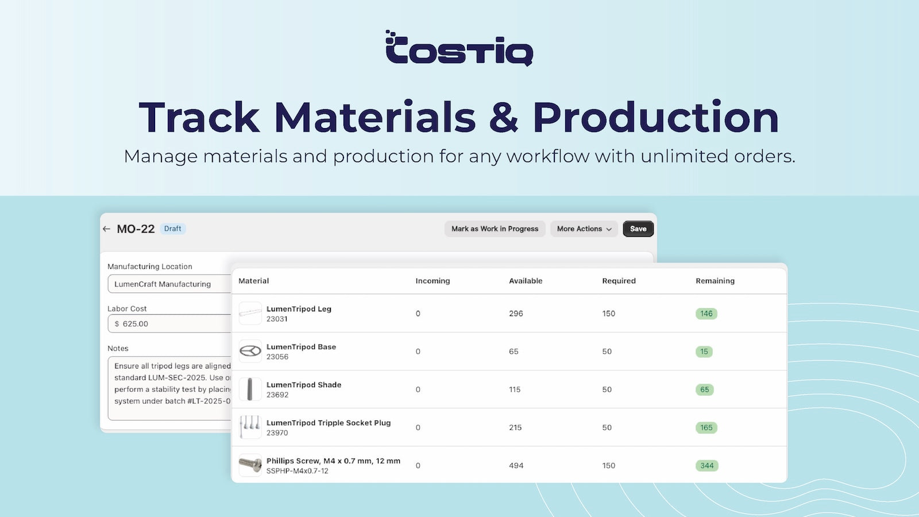Click the Incoming column header
Screen dimensions: 919x517
433,281
